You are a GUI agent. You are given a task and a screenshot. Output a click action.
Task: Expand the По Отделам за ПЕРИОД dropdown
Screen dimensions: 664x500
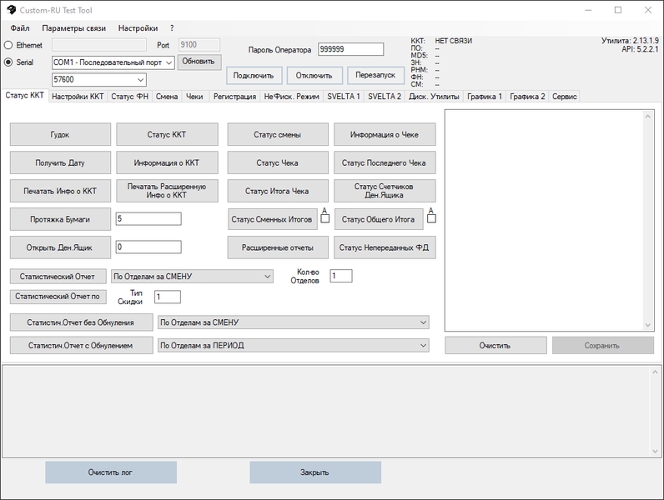coord(423,345)
